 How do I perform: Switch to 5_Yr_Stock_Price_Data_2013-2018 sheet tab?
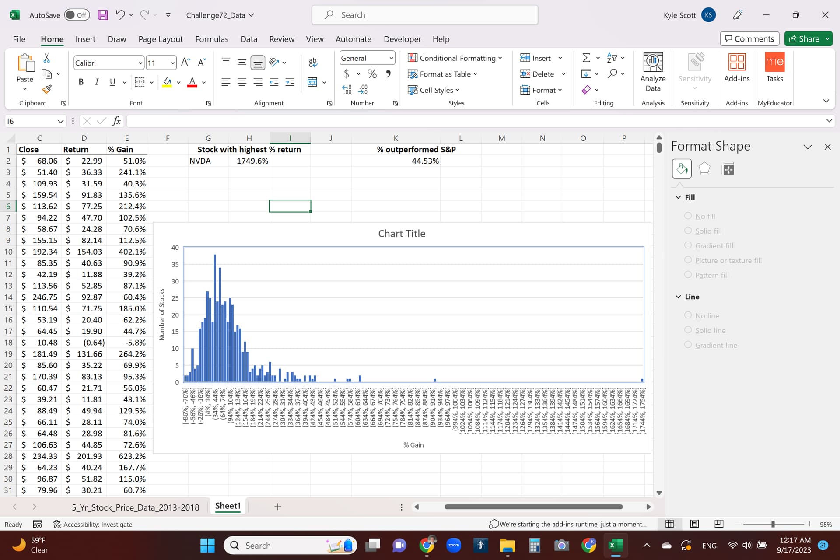tap(135, 507)
